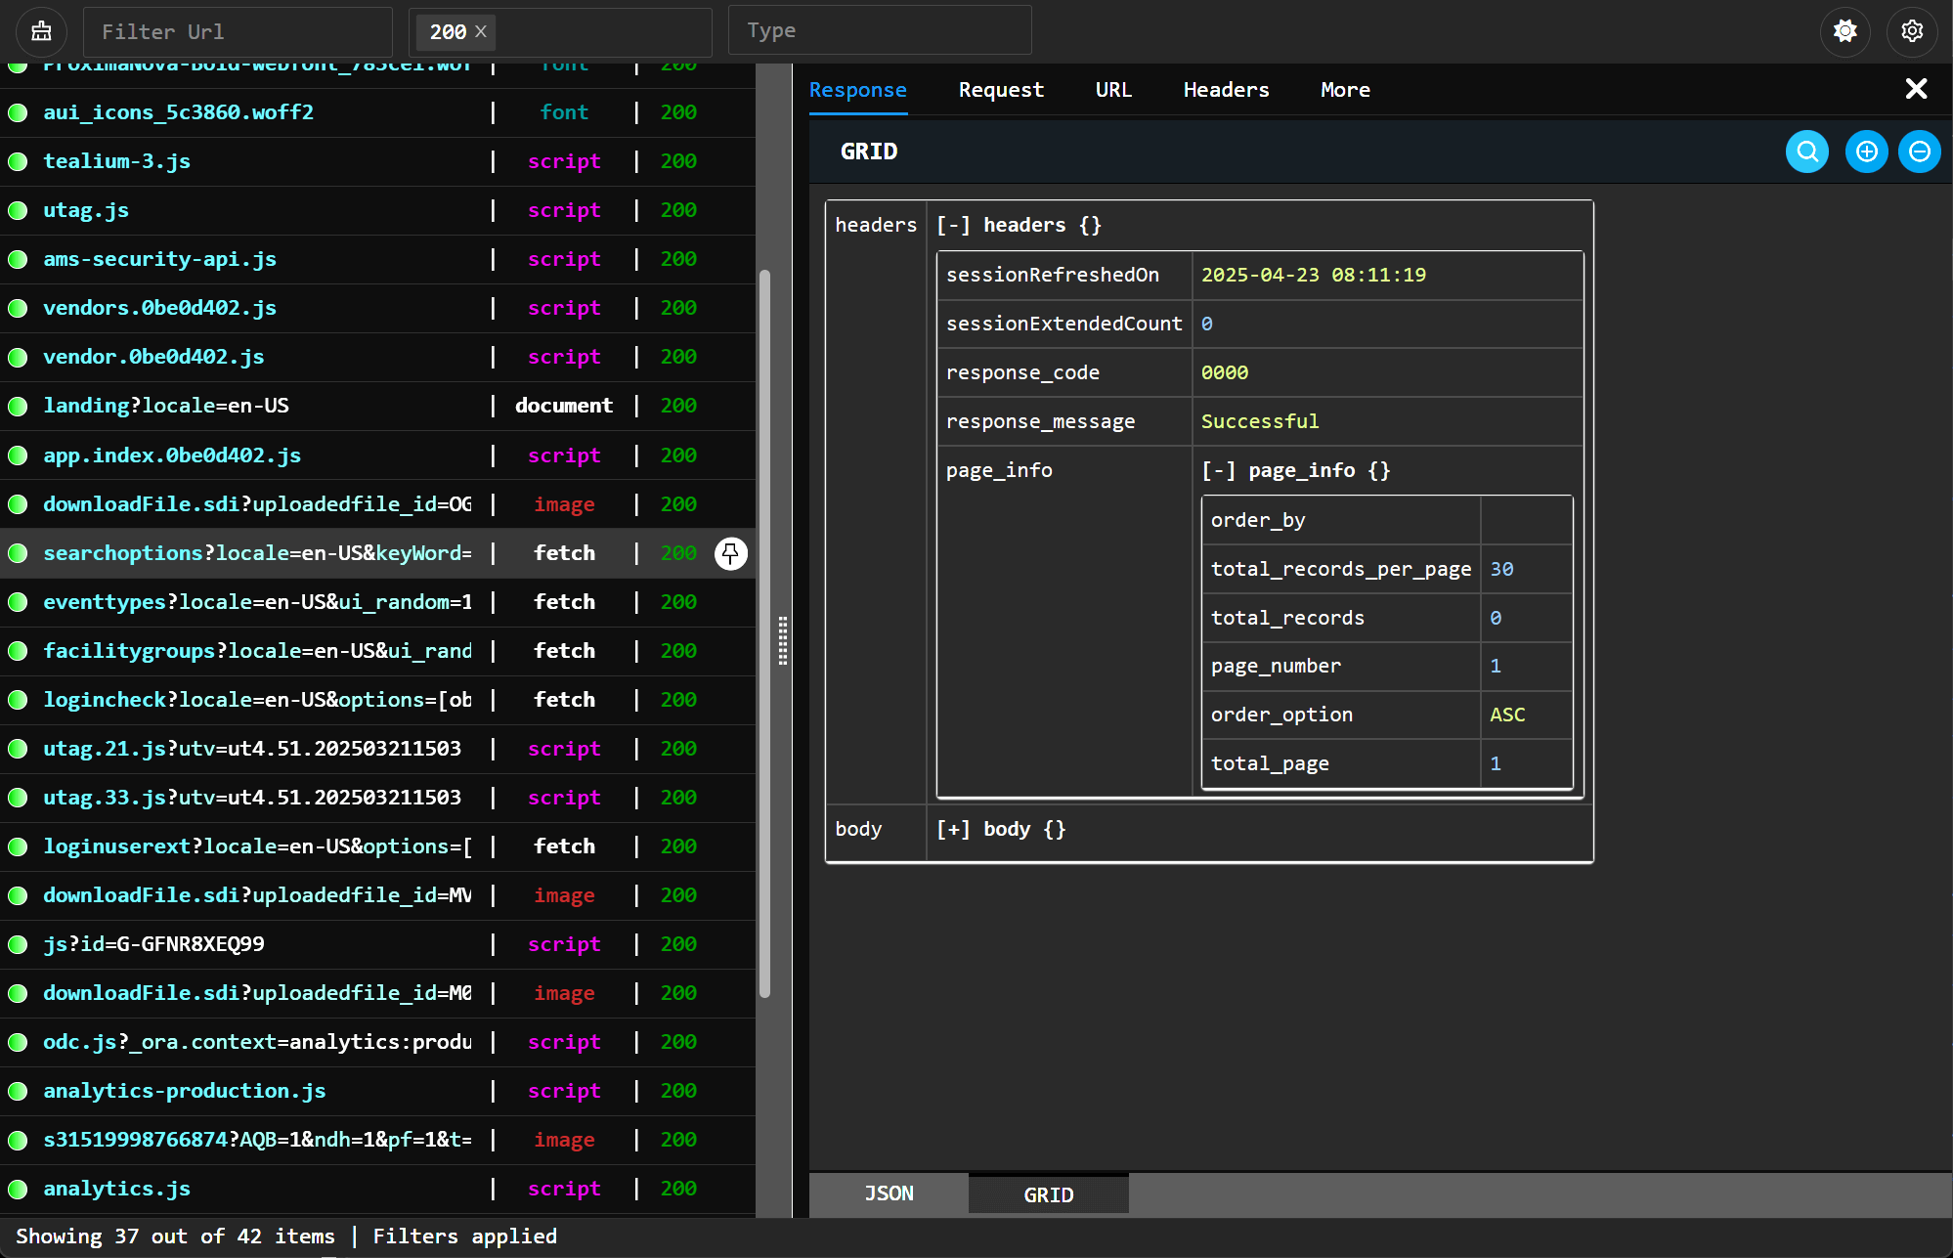Open the tealium-3.js request row
This screenshot has width=1953, height=1258.
pos(377,161)
